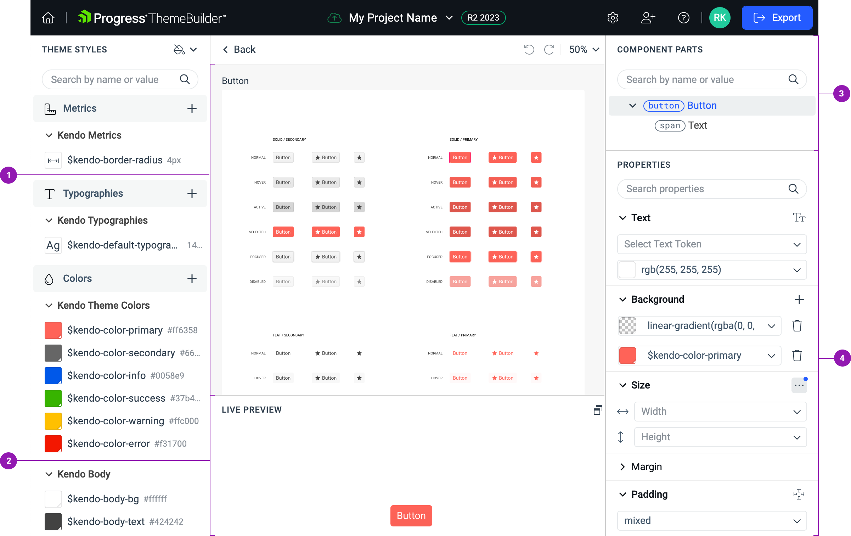Go to the home icon
The image size is (851, 536).
click(48, 18)
